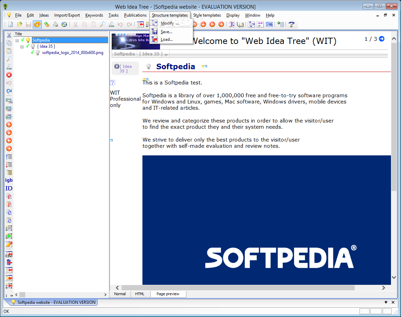Click the Title column header
This screenshot has width=401, height=317.
coord(61,34)
